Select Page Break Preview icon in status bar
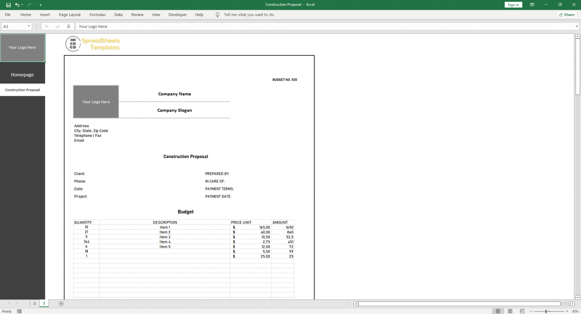Screen dimensions: 581x314 click(x=522, y=311)
